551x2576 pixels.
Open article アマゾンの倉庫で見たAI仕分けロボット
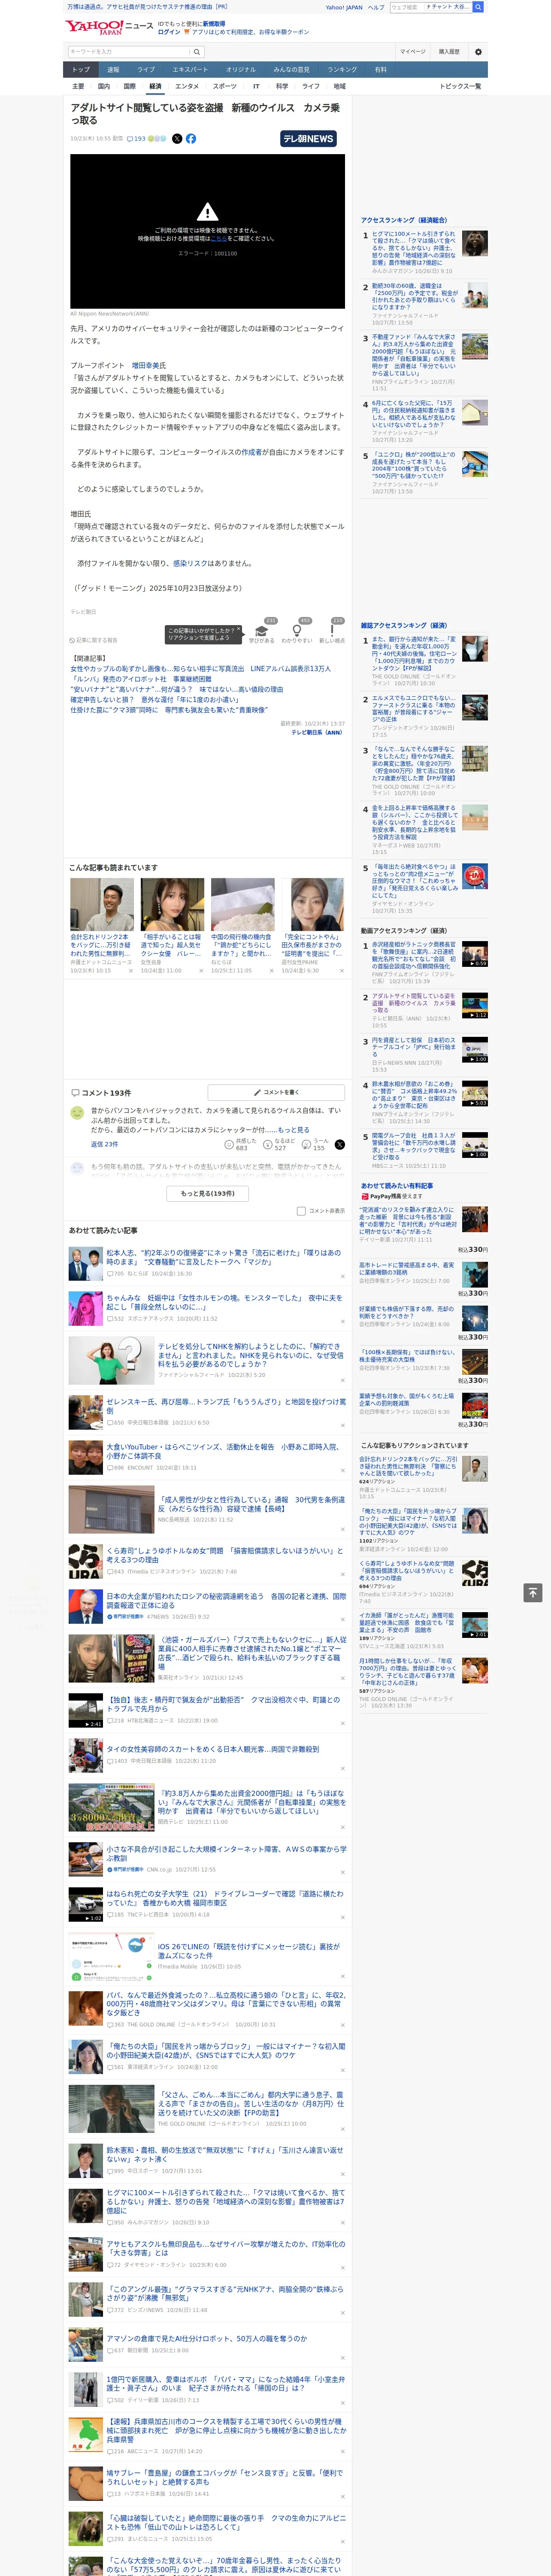tap(207, 2338)
